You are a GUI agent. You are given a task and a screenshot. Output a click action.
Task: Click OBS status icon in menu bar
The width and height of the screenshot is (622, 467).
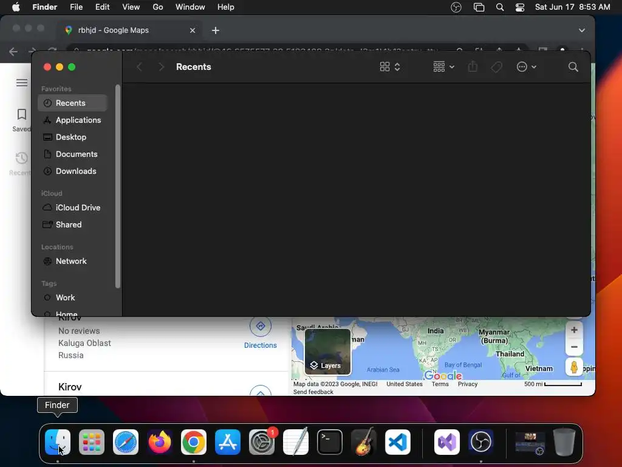pyautogui.click(x=456, y=7)
